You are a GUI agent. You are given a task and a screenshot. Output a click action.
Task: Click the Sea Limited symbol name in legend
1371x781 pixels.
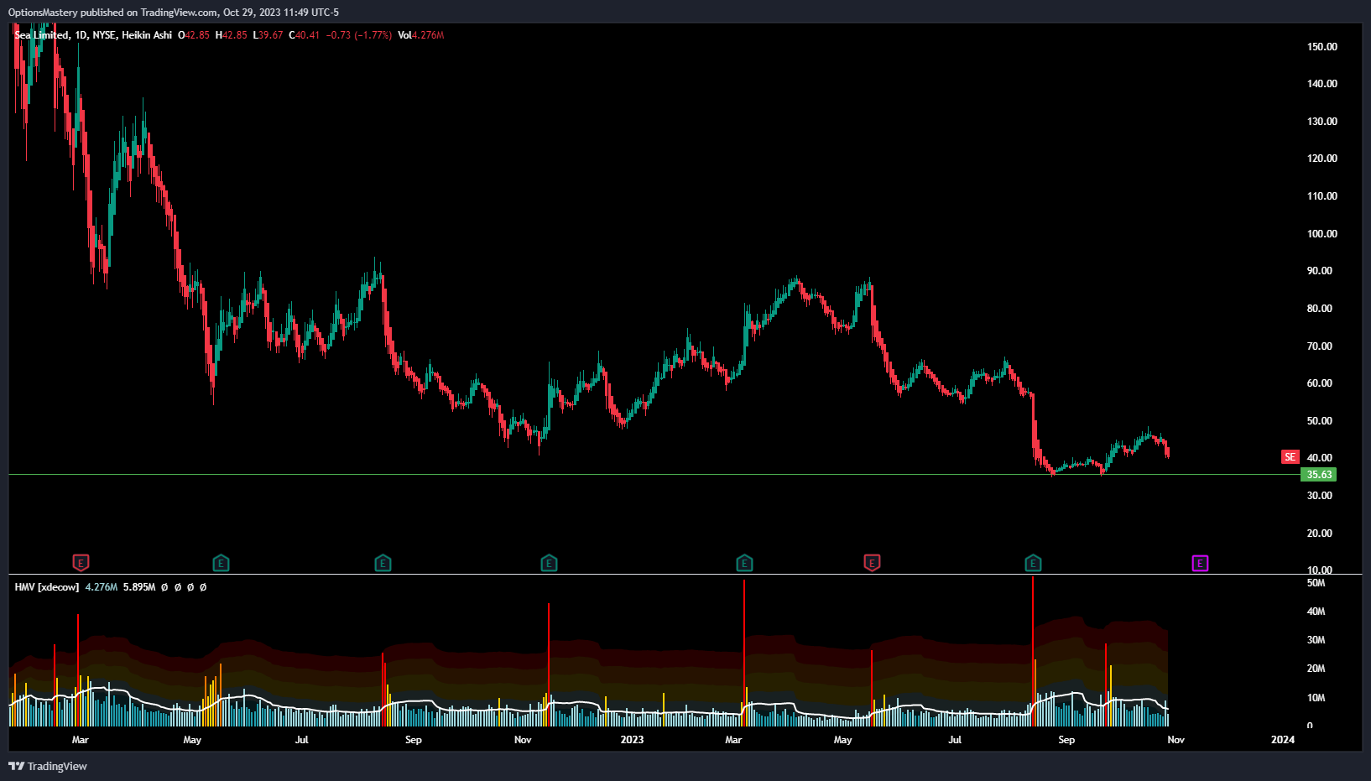(x=42, y=35)
